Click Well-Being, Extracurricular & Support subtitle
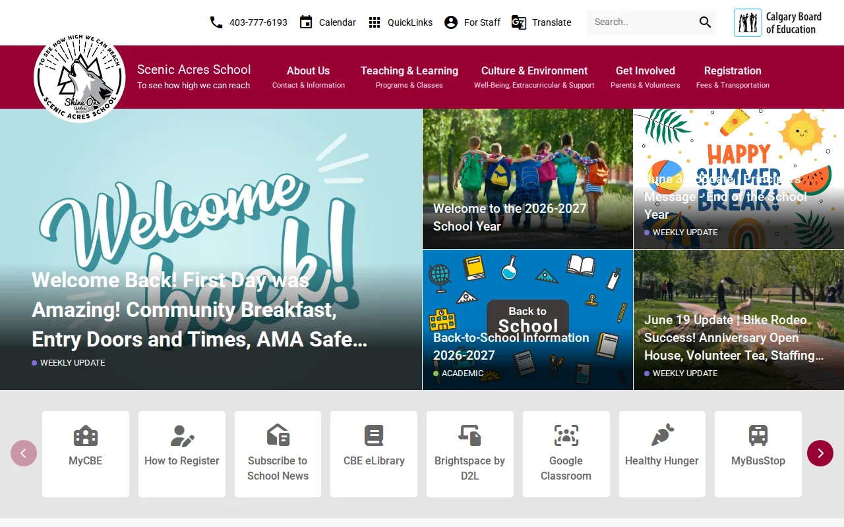The height and width of the screenshot is (527, 844). coord(534,86)
